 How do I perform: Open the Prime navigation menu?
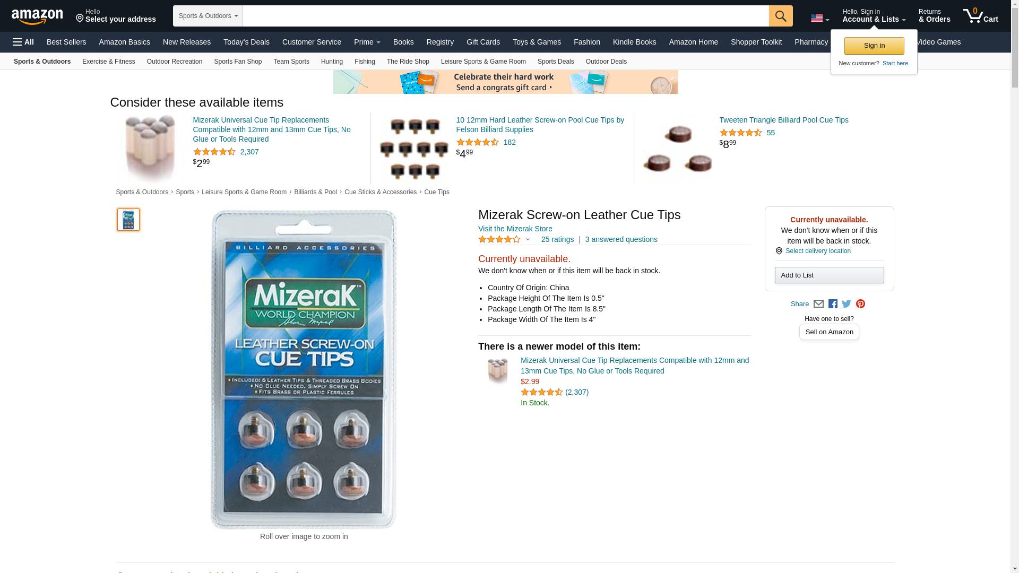click(x=367, y=42)
